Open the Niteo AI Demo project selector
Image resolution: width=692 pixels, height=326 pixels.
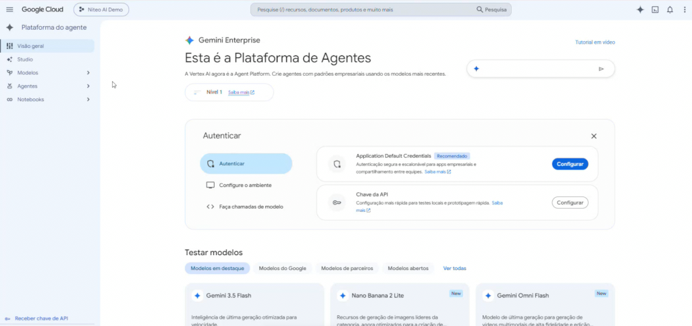click(x=101, y=9)
